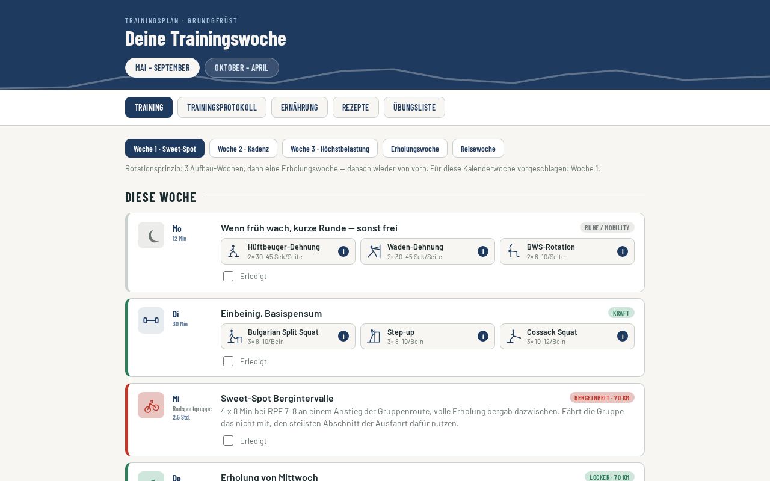This screenshot has height=481, width=770.
Task: Check Erledigt for Wednesday Berginterval
Action: tap(228, 440)
